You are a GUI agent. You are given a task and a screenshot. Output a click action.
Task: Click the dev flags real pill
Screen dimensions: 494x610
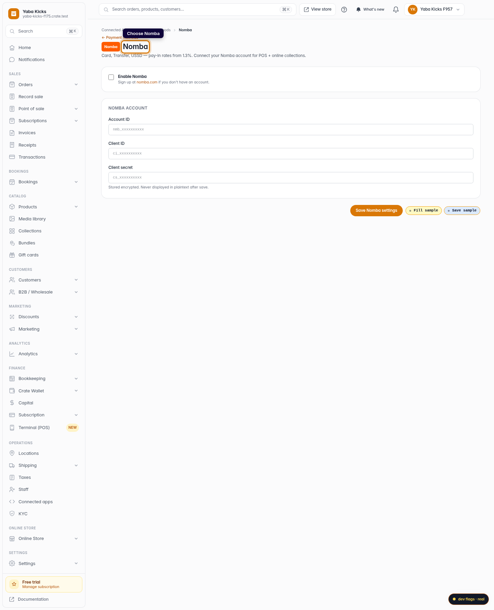(x=469, y=599)
